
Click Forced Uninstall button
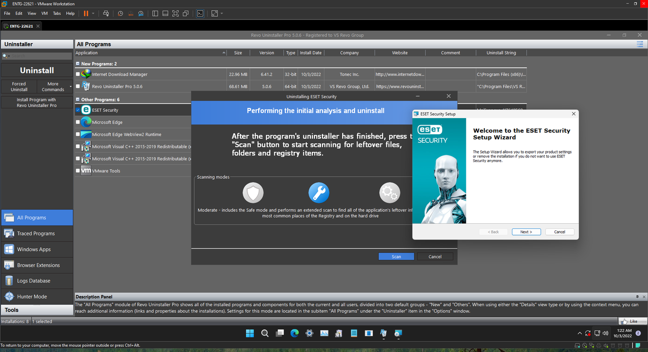point(19,87)
